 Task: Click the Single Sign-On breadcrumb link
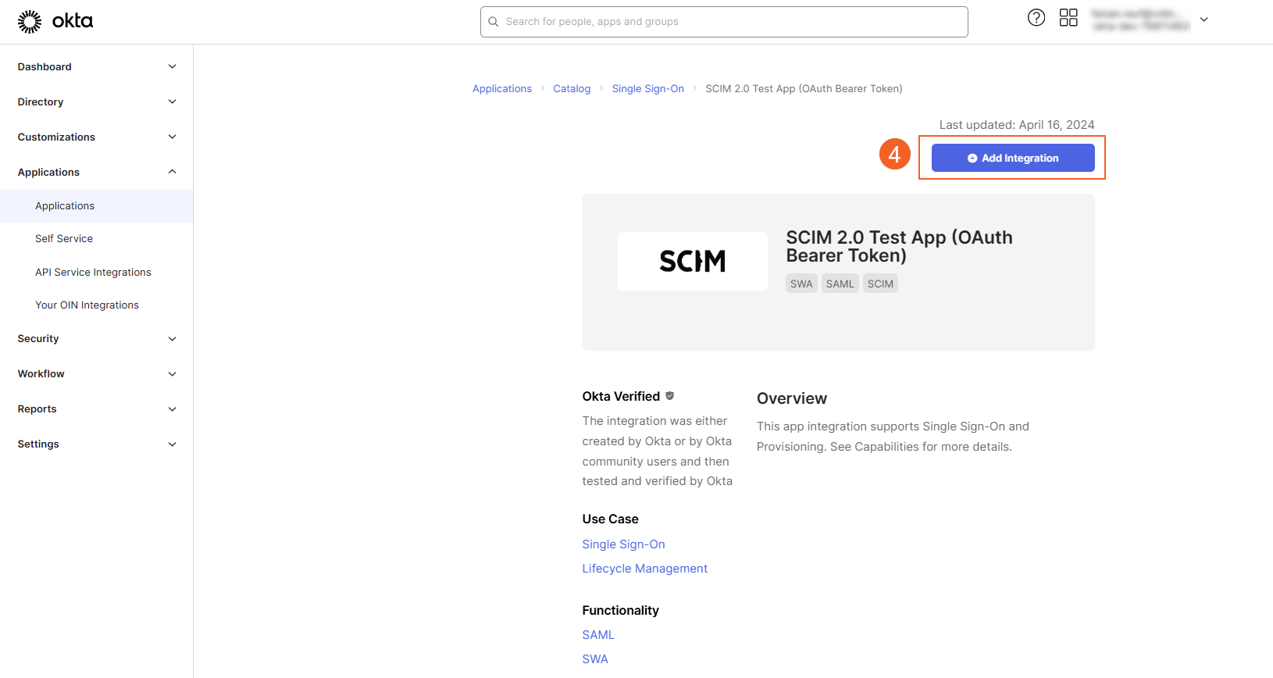coord(647,89)
